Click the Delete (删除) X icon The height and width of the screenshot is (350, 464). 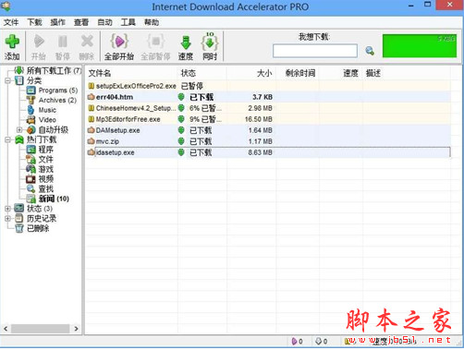pos(87,42)
